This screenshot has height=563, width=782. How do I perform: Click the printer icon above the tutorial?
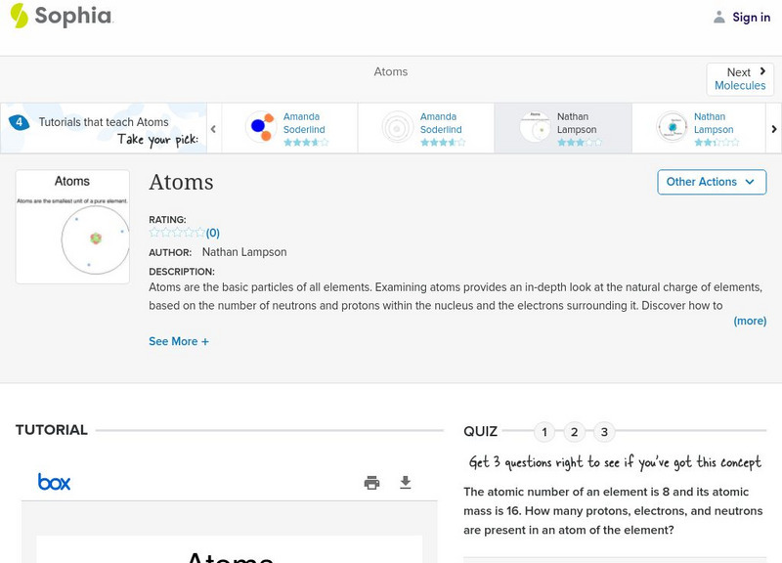tap(371, 483)
